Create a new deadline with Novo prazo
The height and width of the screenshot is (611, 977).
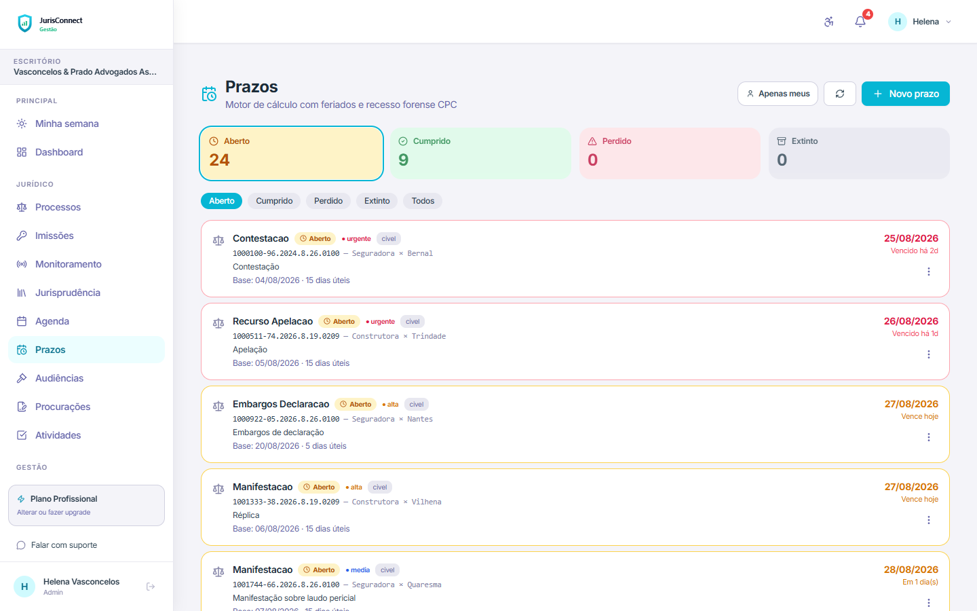coord(906,94)
